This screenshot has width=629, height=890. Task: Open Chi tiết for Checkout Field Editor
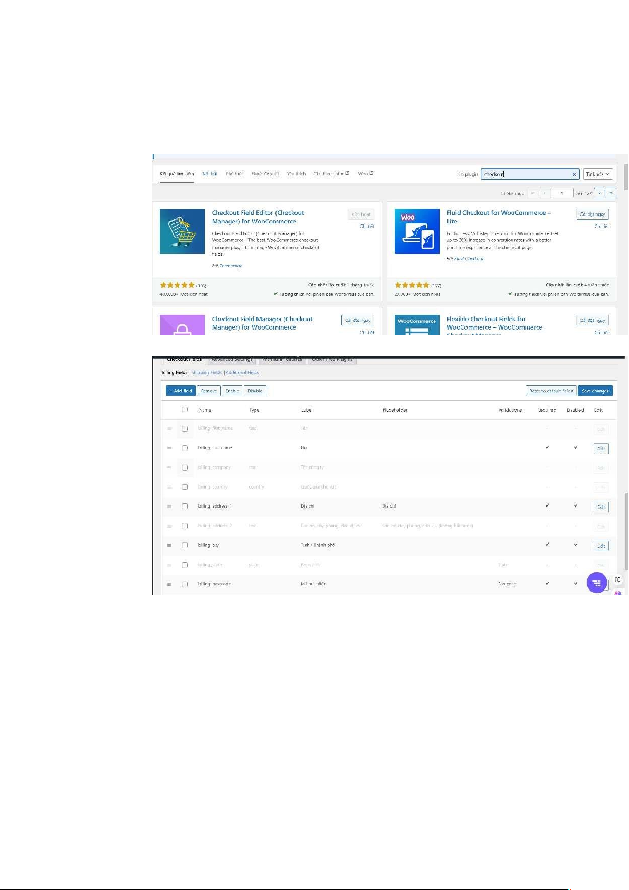coord(367,226)
